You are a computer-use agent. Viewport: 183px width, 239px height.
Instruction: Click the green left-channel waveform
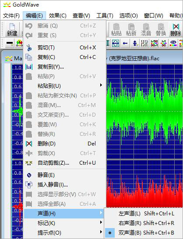pyautogui.click(x=144, y=111)
